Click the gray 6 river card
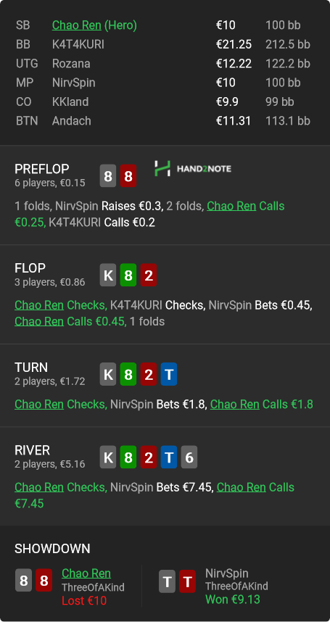This screenshot has width=330, height=622. (189, 457)
